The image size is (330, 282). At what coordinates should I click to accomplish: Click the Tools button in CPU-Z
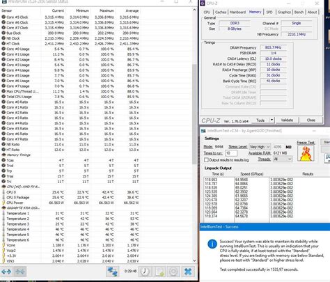260,120
